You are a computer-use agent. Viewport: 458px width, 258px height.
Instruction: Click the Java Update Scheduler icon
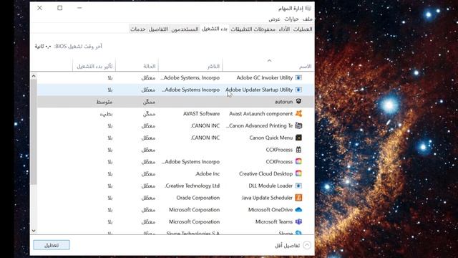tap(298, 198)
